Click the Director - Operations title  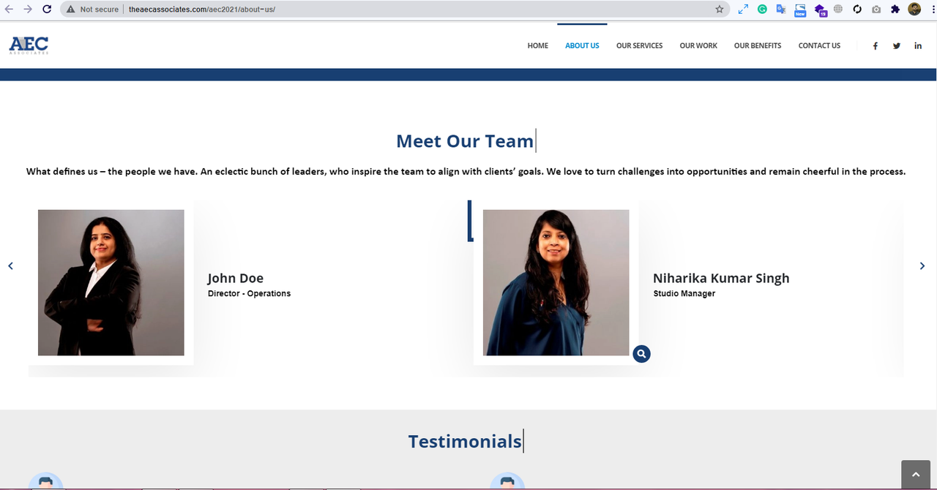tap(249, 293)
